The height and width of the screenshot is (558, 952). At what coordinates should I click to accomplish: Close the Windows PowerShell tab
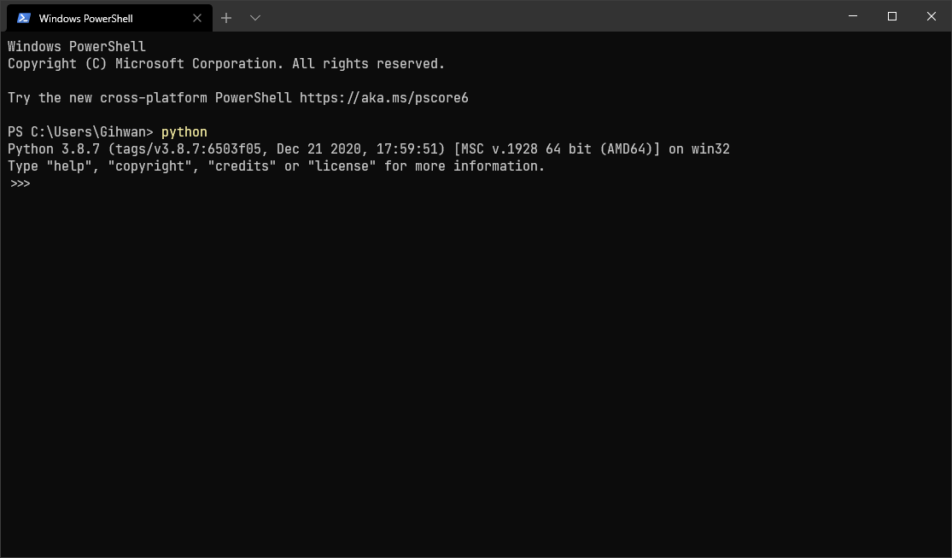[197, 18]
